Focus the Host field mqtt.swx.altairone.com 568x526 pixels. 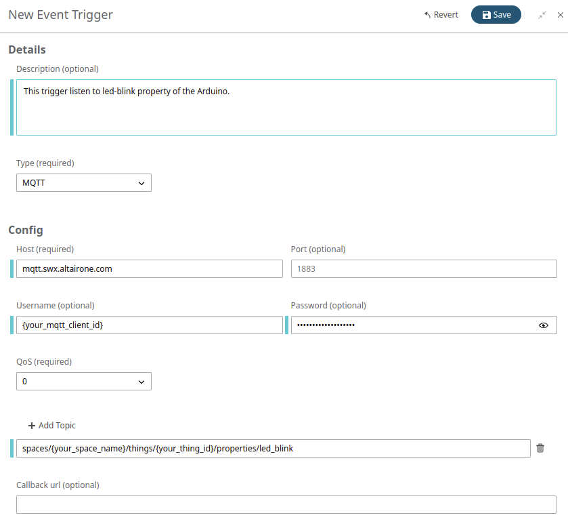click(149, 269)
